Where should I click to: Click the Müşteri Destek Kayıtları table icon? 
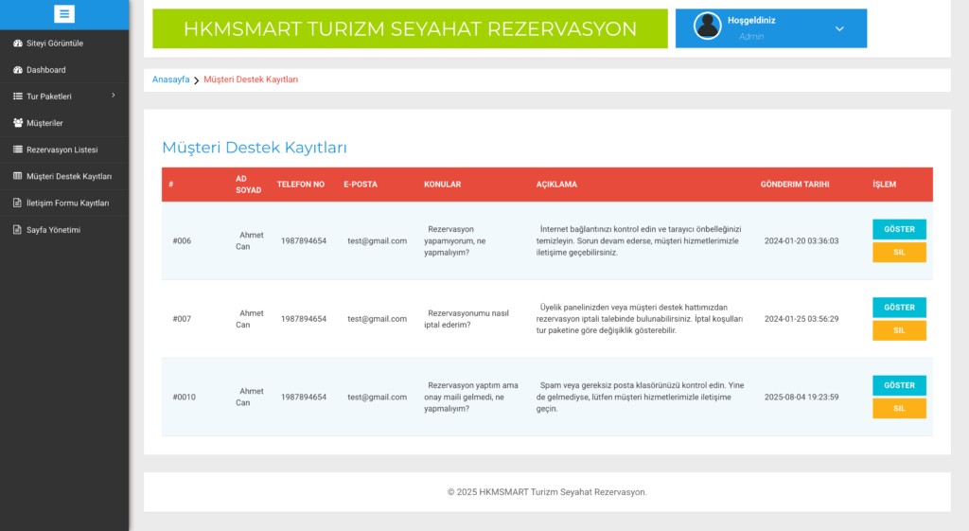click(x=18, y=176)
